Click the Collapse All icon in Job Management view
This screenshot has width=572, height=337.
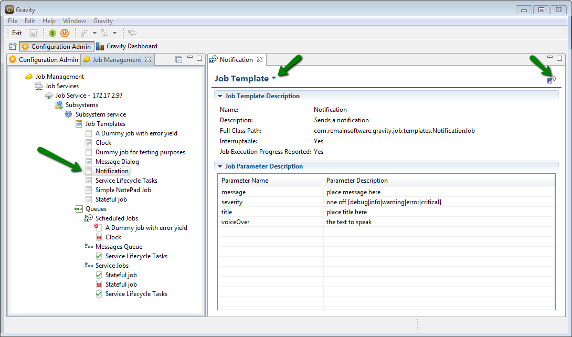(178, 60)
